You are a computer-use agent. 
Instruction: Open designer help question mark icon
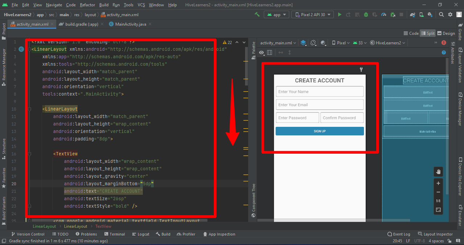[x=444, y=53]
